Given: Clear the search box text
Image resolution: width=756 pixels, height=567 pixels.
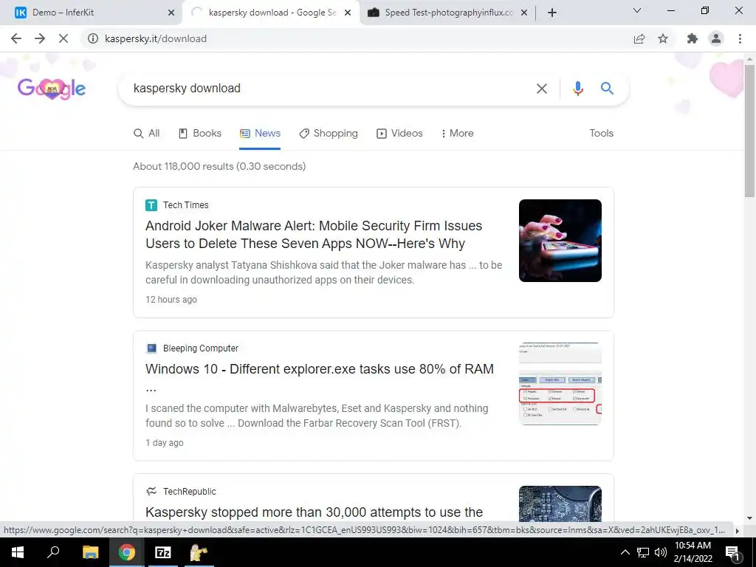Looking at the screenshot, I should 542,89.
